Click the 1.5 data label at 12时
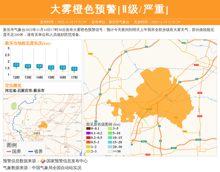This screenshot has height=172, width=220. (16, 65)
